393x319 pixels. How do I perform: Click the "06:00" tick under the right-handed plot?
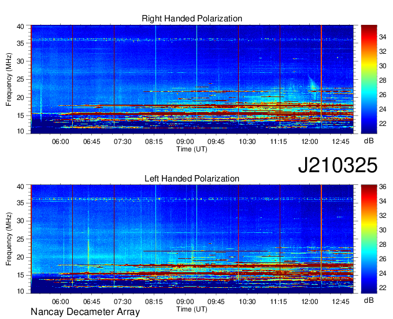click(61, 142)
